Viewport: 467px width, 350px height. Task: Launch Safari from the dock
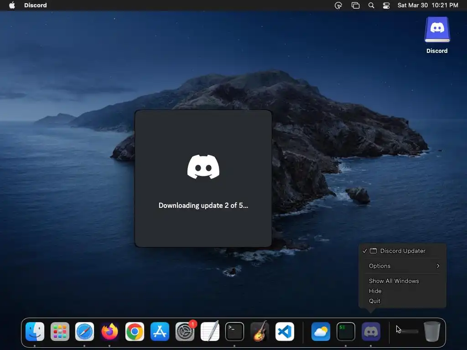pos(84,332)
